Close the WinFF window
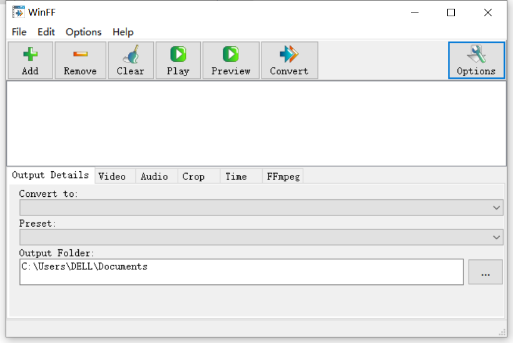This screenshot has width=513, height=343. point(488,12)
